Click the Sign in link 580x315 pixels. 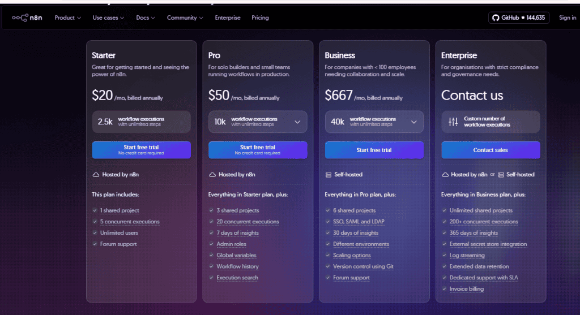click(567, 18)
